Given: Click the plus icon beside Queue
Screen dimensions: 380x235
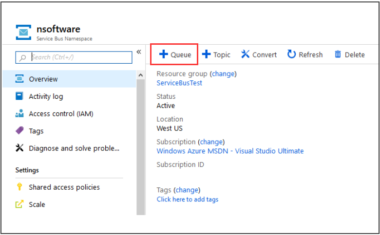Looking at the screenshot, I should pyautogui.click(x=164, y=54).
